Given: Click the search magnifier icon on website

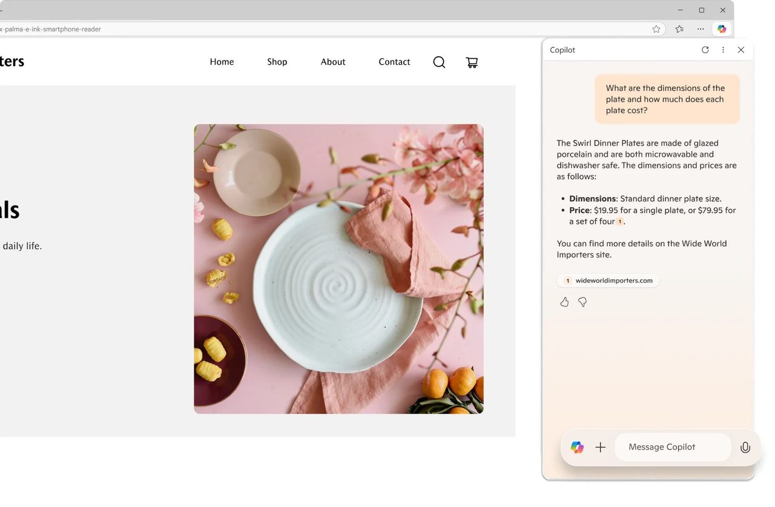Looking at the screenshot, I should tap(439, 62).
